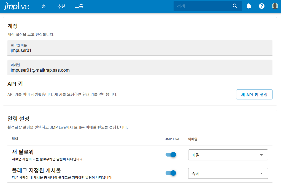Open the notifications bell icon

(x=248, y=6)
